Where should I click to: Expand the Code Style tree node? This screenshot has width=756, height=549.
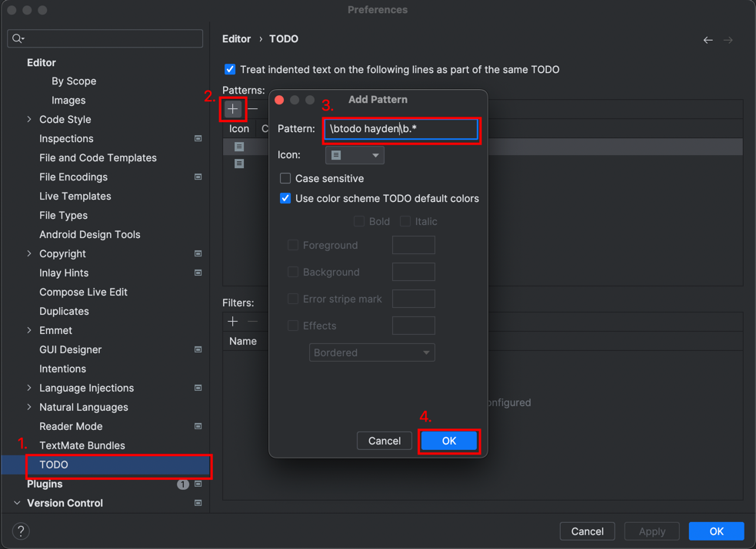click(29, 120)
